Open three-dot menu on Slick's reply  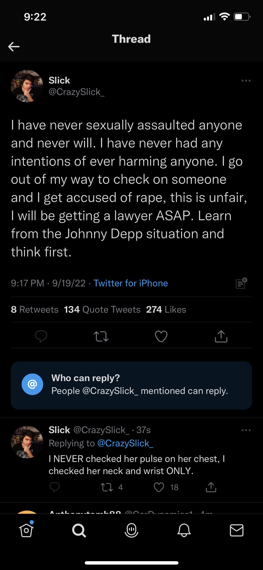(246, 430)
